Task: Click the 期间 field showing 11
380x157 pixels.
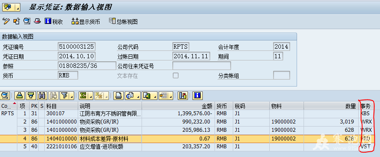Action: [x=278, y=56]
